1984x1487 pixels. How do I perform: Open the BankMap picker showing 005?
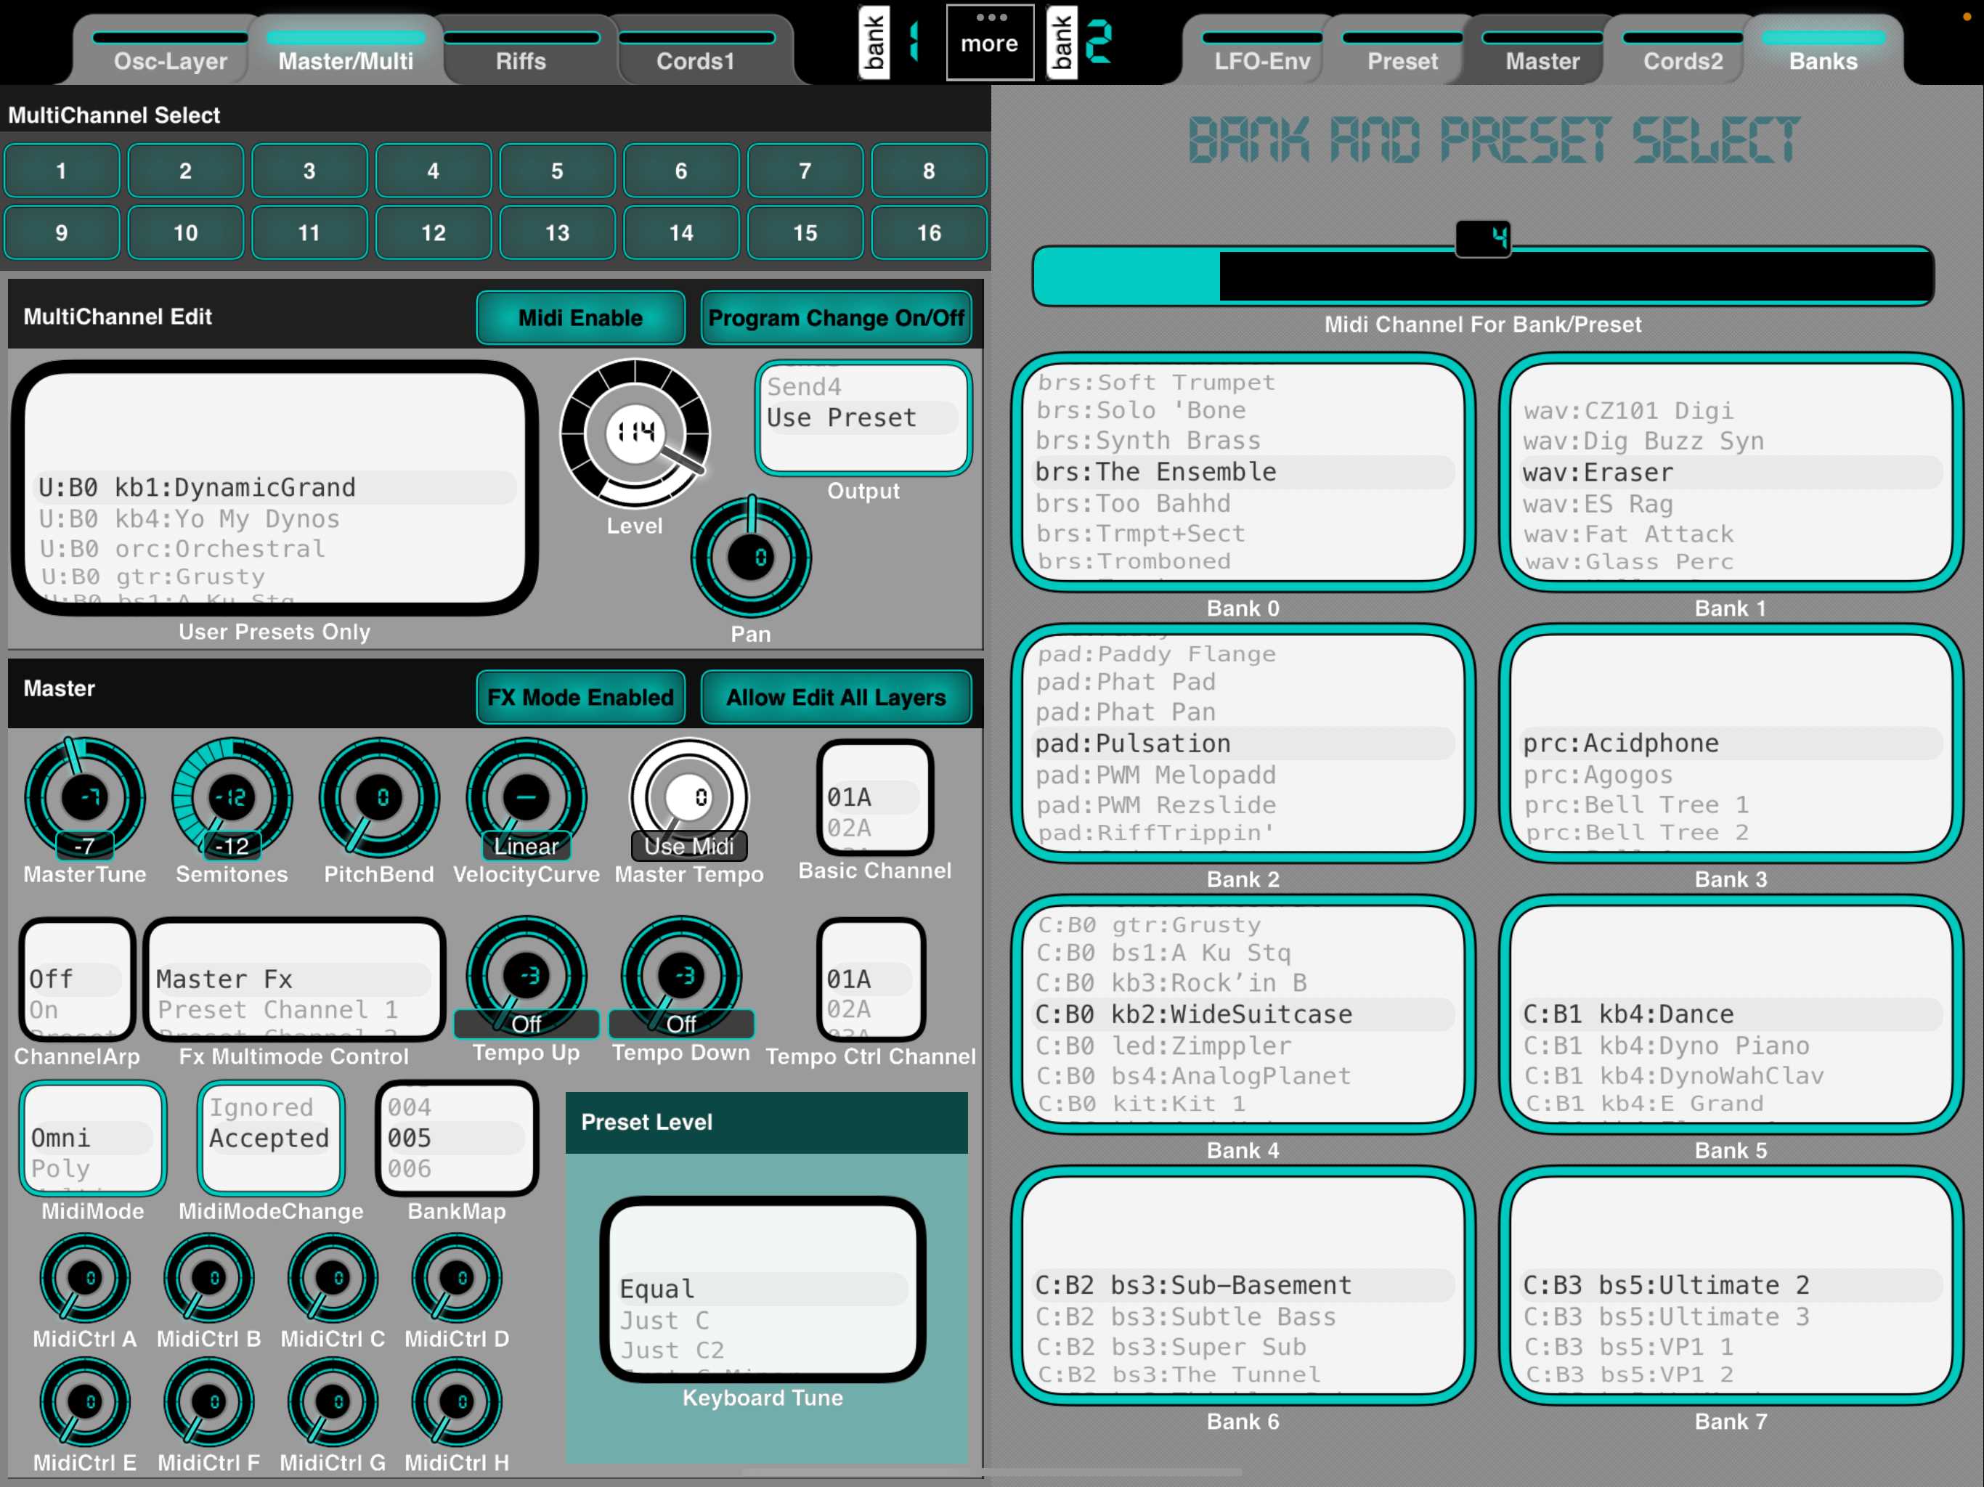[x=457, y=1138]
